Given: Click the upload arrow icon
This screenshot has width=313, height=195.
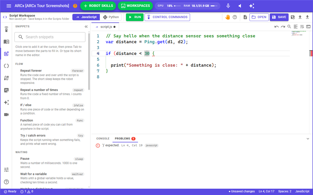Looking at the screenshot, I should pyautogui.click(x=300, y=17).
